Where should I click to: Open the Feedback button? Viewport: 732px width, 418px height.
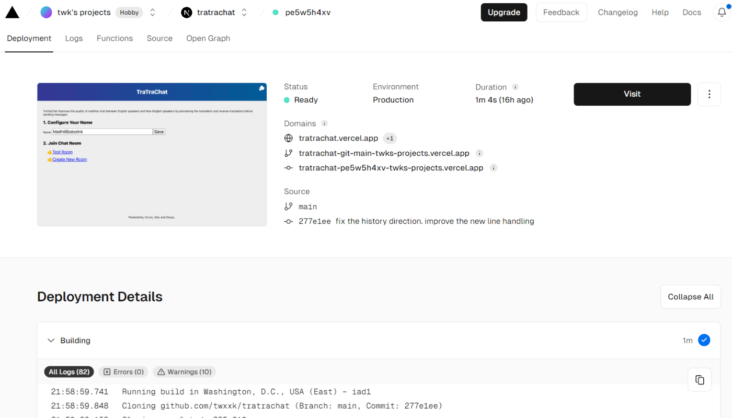[561, 13]
